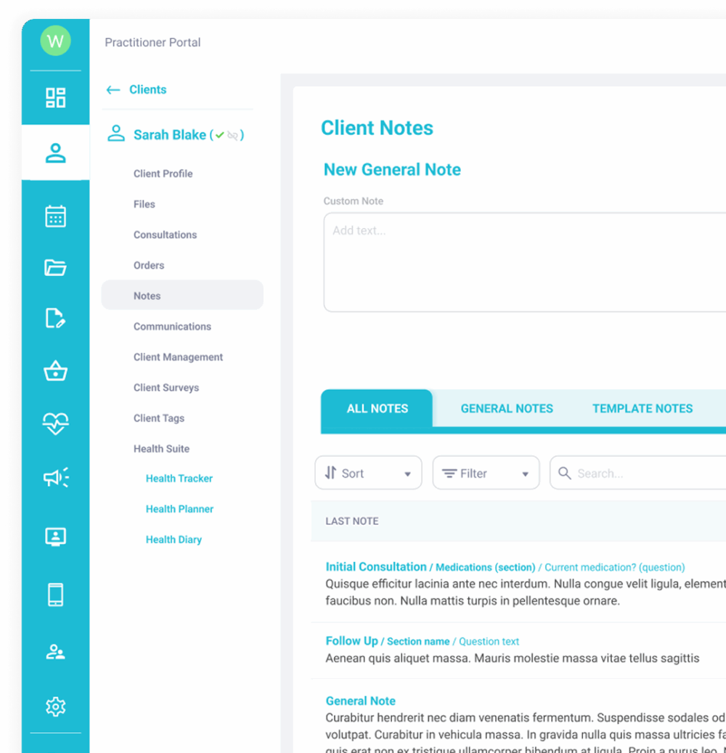The width and height of the screenshot is (726, 753).
Task: Click the calendar icon in sidebar
Action: [x=55, y=216]
